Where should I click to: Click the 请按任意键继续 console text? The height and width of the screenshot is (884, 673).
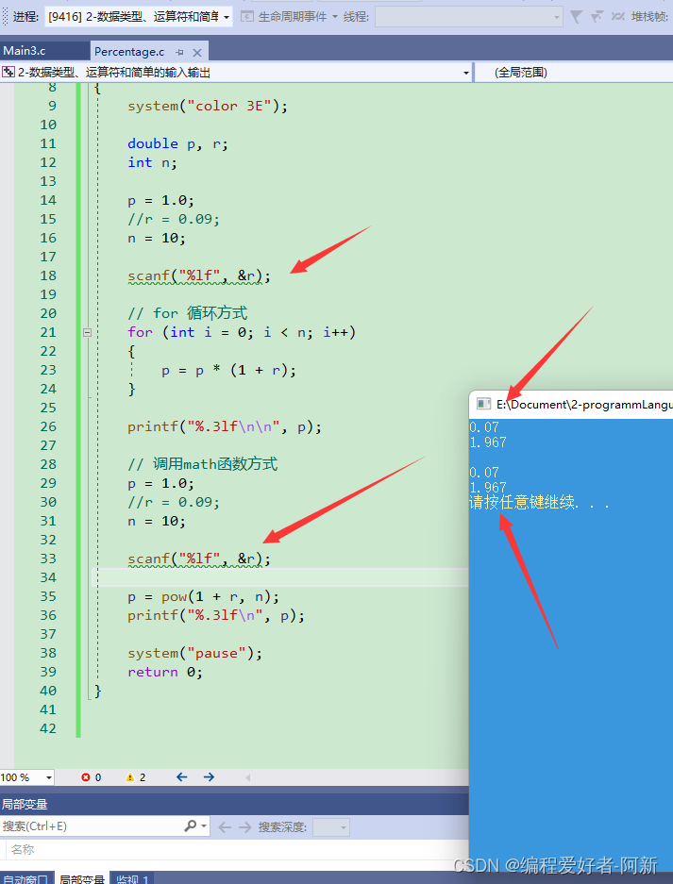539,502
